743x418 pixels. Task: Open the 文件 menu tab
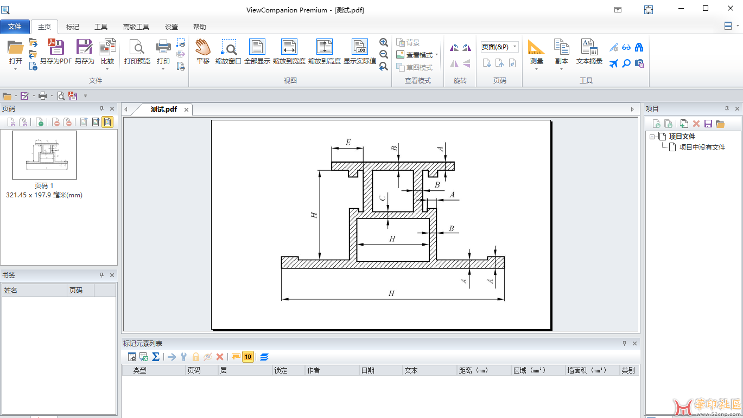point(15,27)
